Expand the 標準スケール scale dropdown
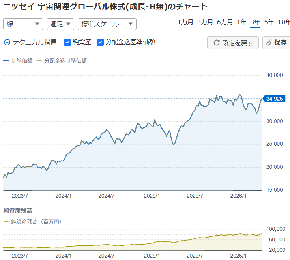This screenshot has width=290, height=260. 107,24
